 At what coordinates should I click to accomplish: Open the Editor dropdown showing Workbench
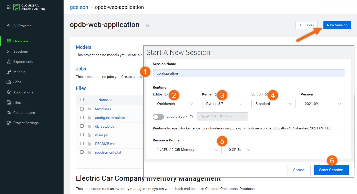coord(175,104)
